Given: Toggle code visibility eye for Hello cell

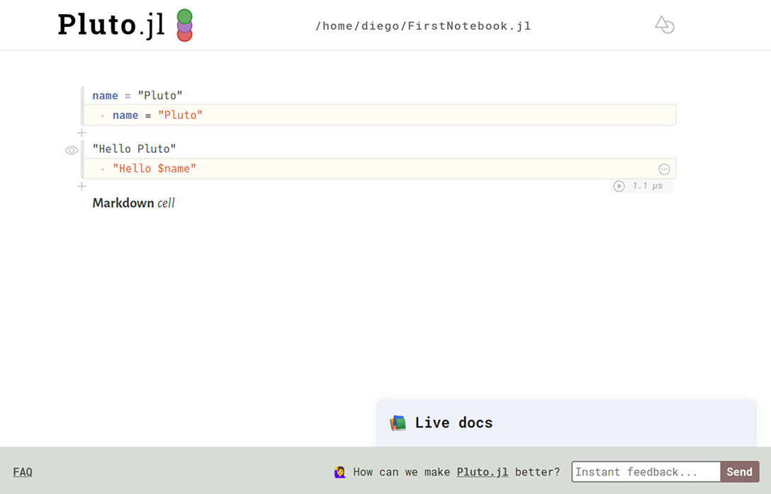Looking at the screenshot, I should pyautogui.click(x=72, y=150).
